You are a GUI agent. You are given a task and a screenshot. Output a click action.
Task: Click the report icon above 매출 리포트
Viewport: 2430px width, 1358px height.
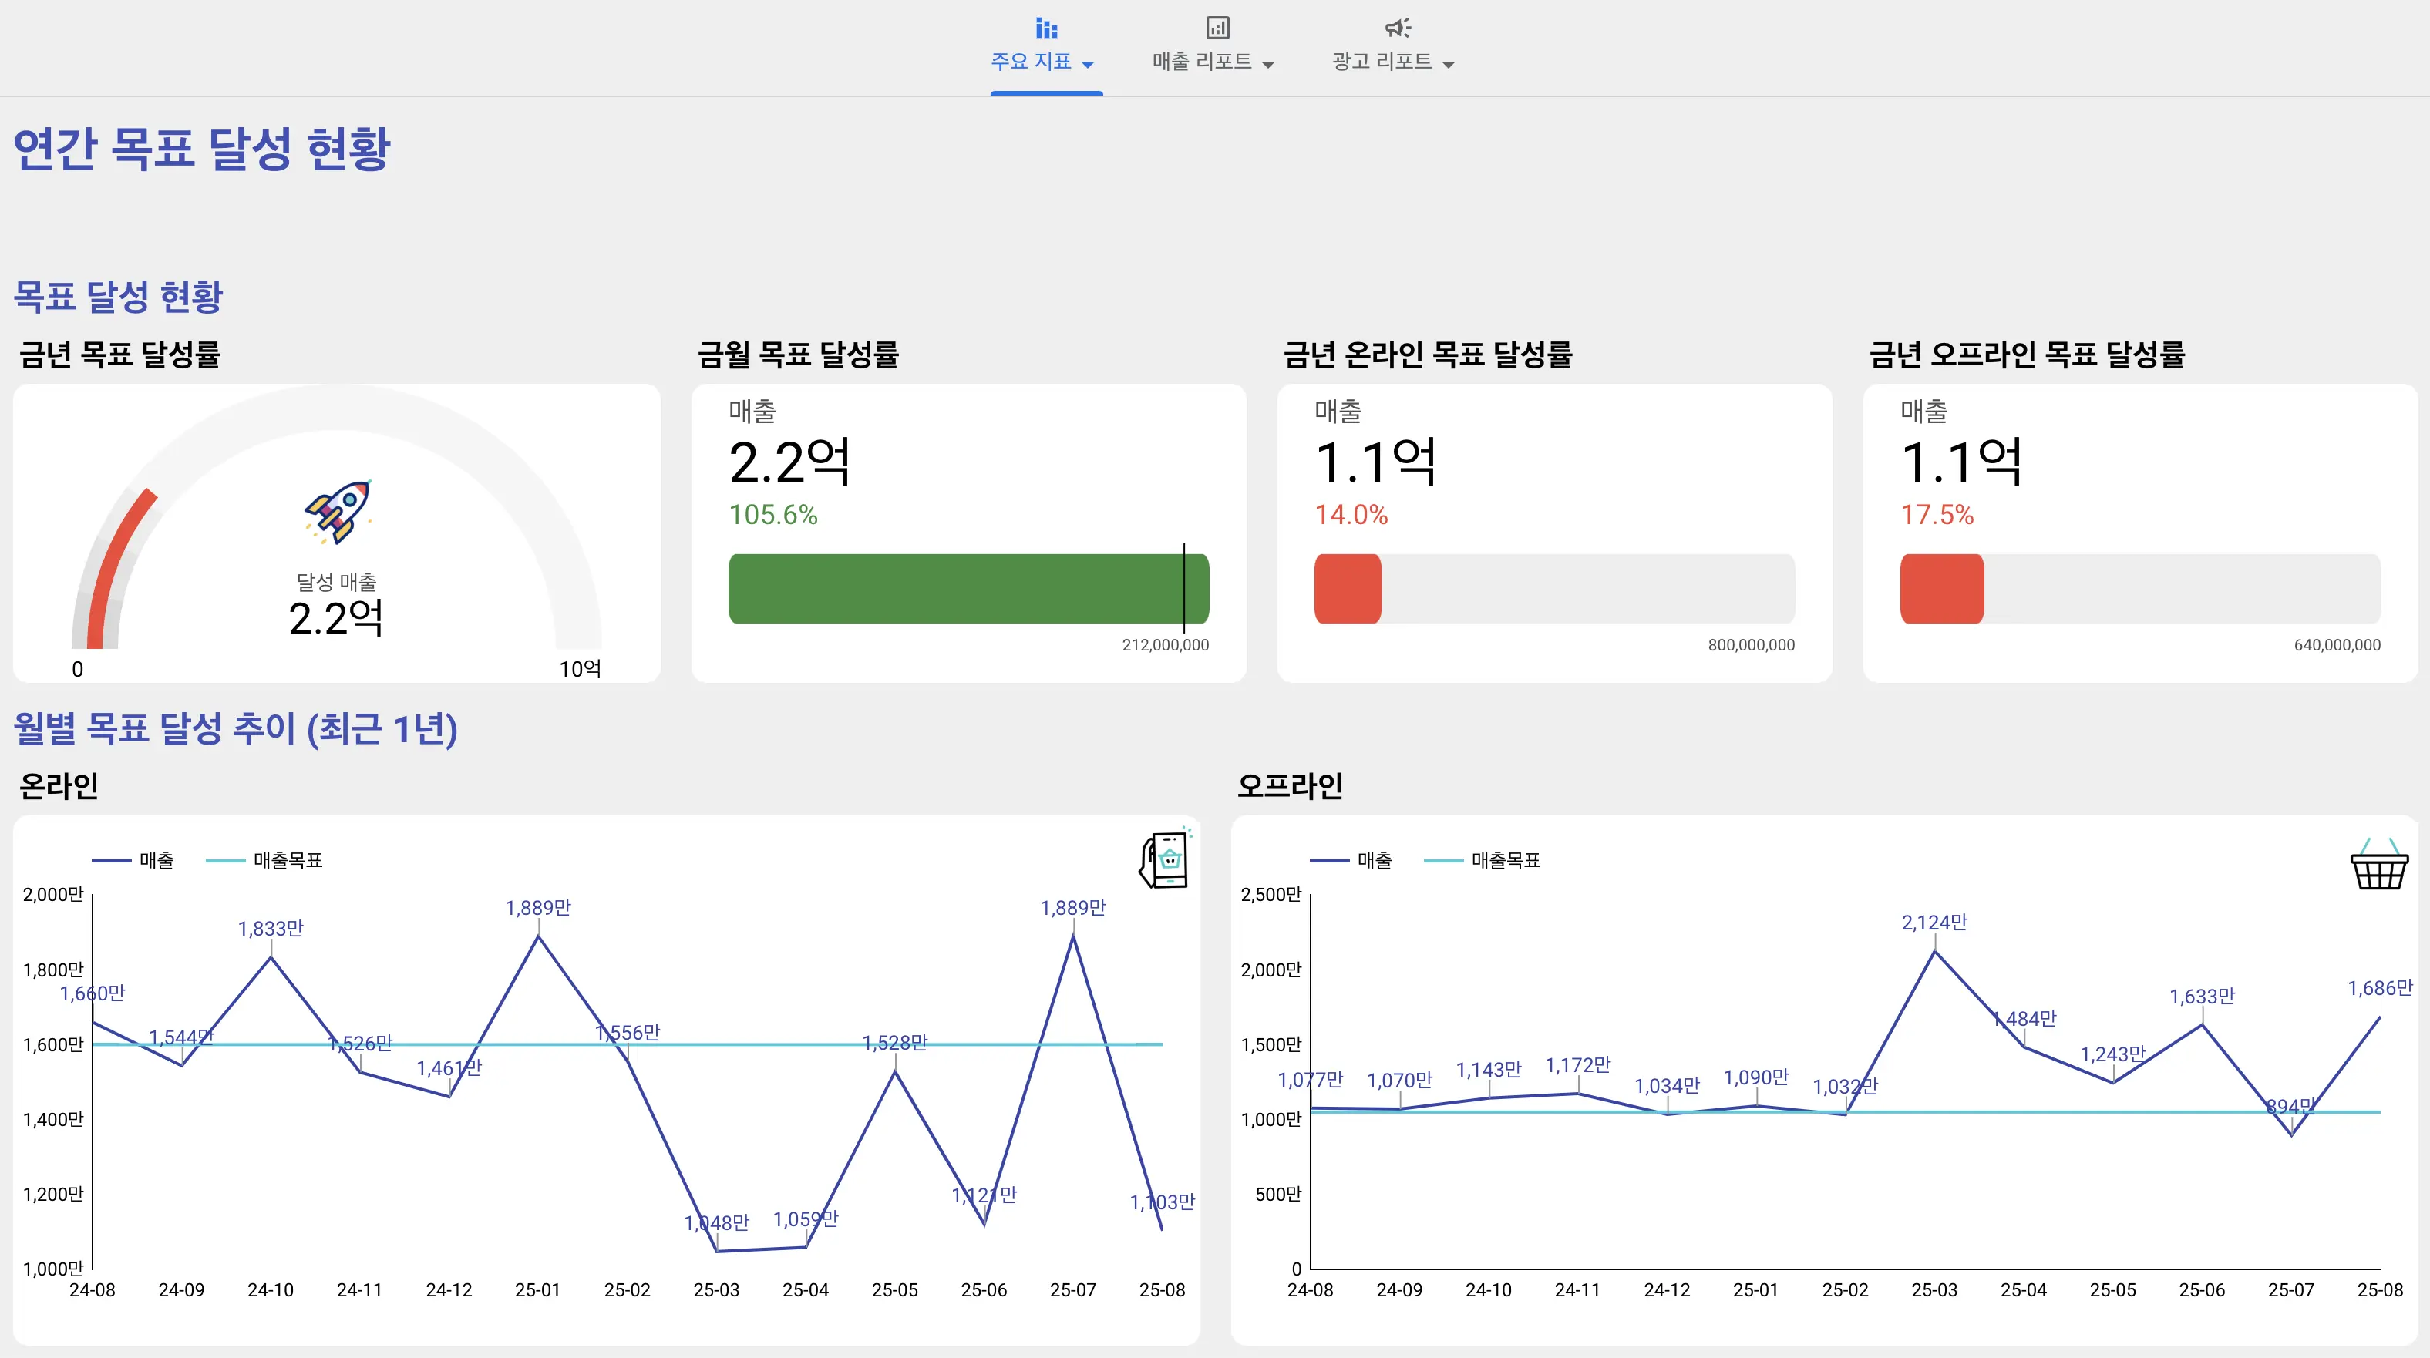(1218, 29)
